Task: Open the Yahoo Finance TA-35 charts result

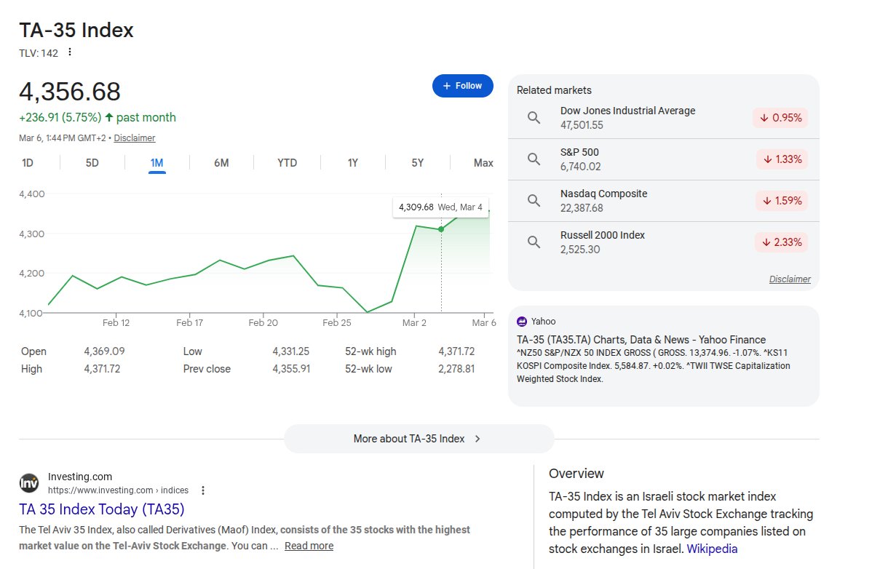Action: (641, 340)
